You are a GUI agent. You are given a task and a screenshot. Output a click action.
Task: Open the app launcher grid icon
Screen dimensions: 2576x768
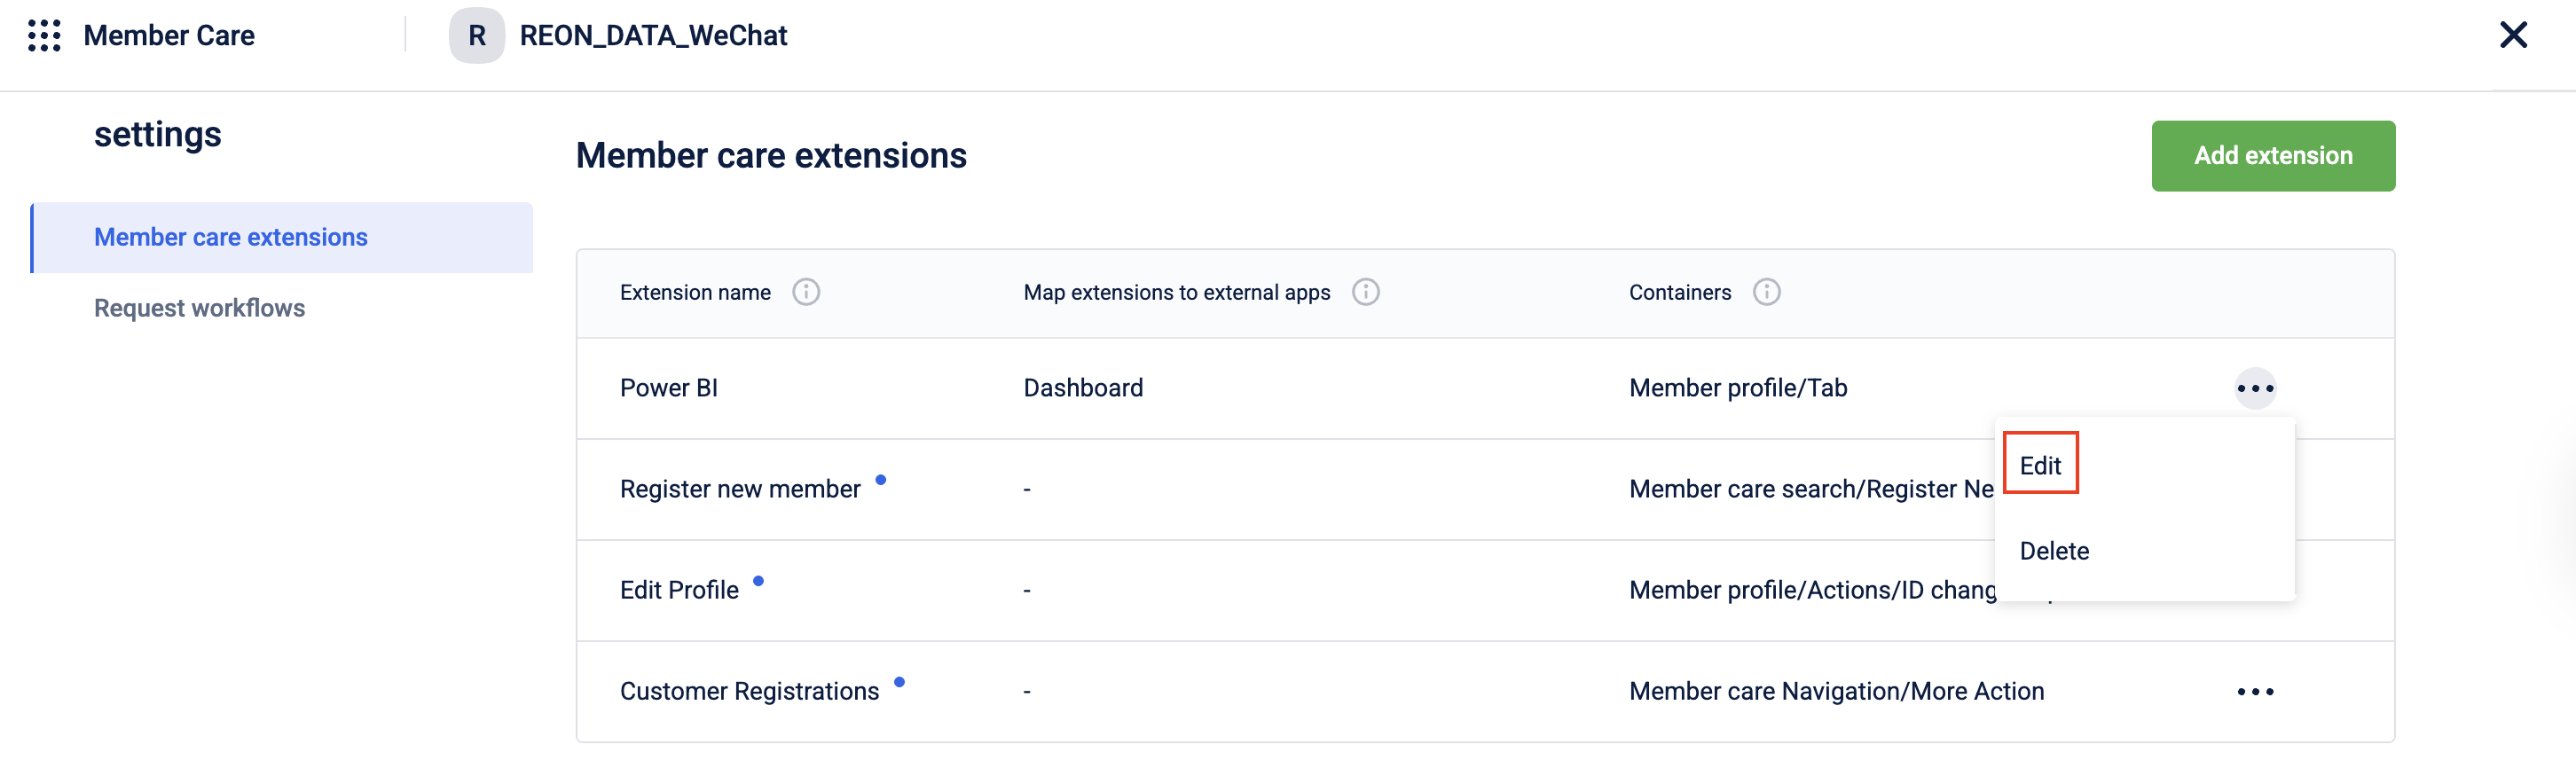pos(44,36)
